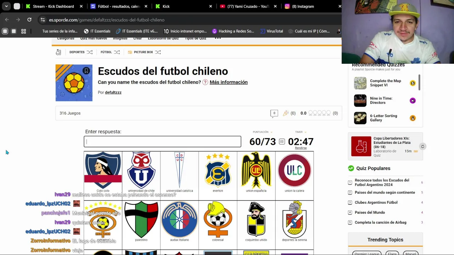454x255 pixels.
Task: Click the Everton crest
Action: (218, 170)
